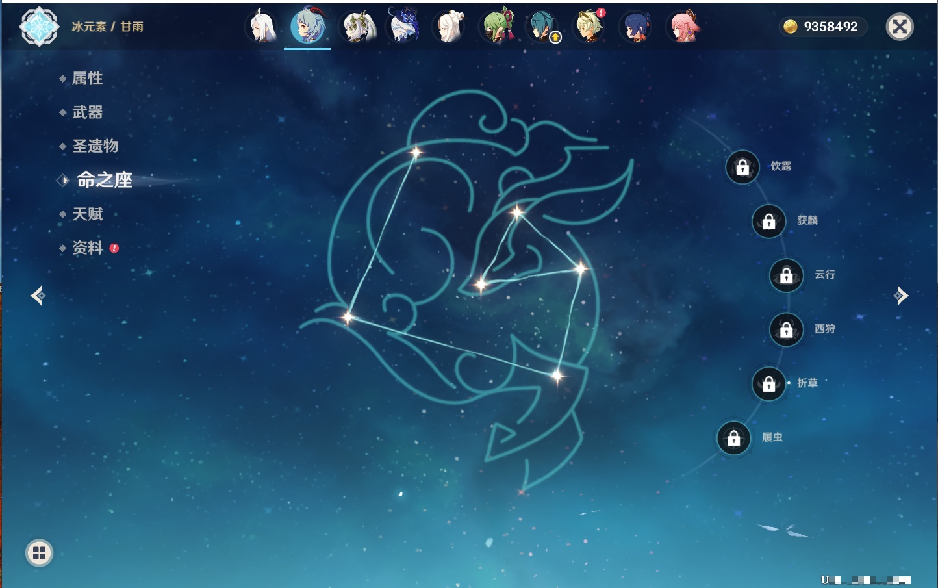The width and height of the screenshot is (938, 588).
Task: Click the Cryo element snowflake emblem
Action: click(39, 27)
